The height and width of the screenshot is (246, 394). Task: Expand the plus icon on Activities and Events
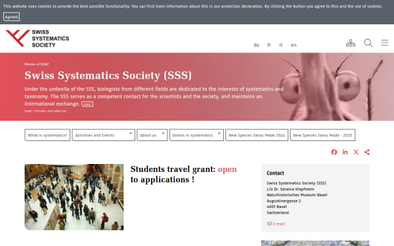(131, 133)
